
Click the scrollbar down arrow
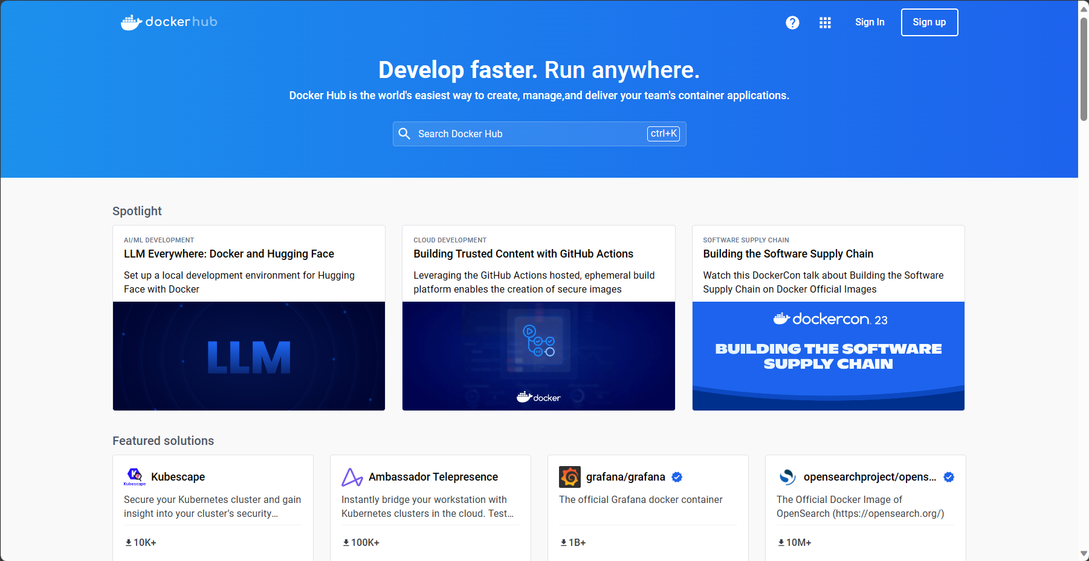(x=1084, y=553)
